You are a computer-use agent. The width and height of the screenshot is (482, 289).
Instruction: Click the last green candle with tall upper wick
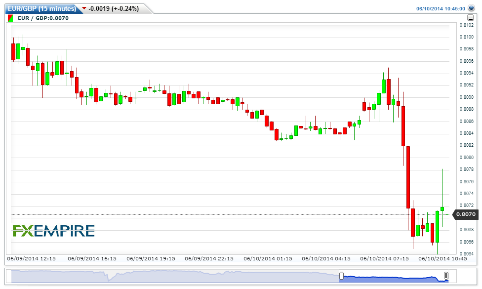(x=442, y=209)
